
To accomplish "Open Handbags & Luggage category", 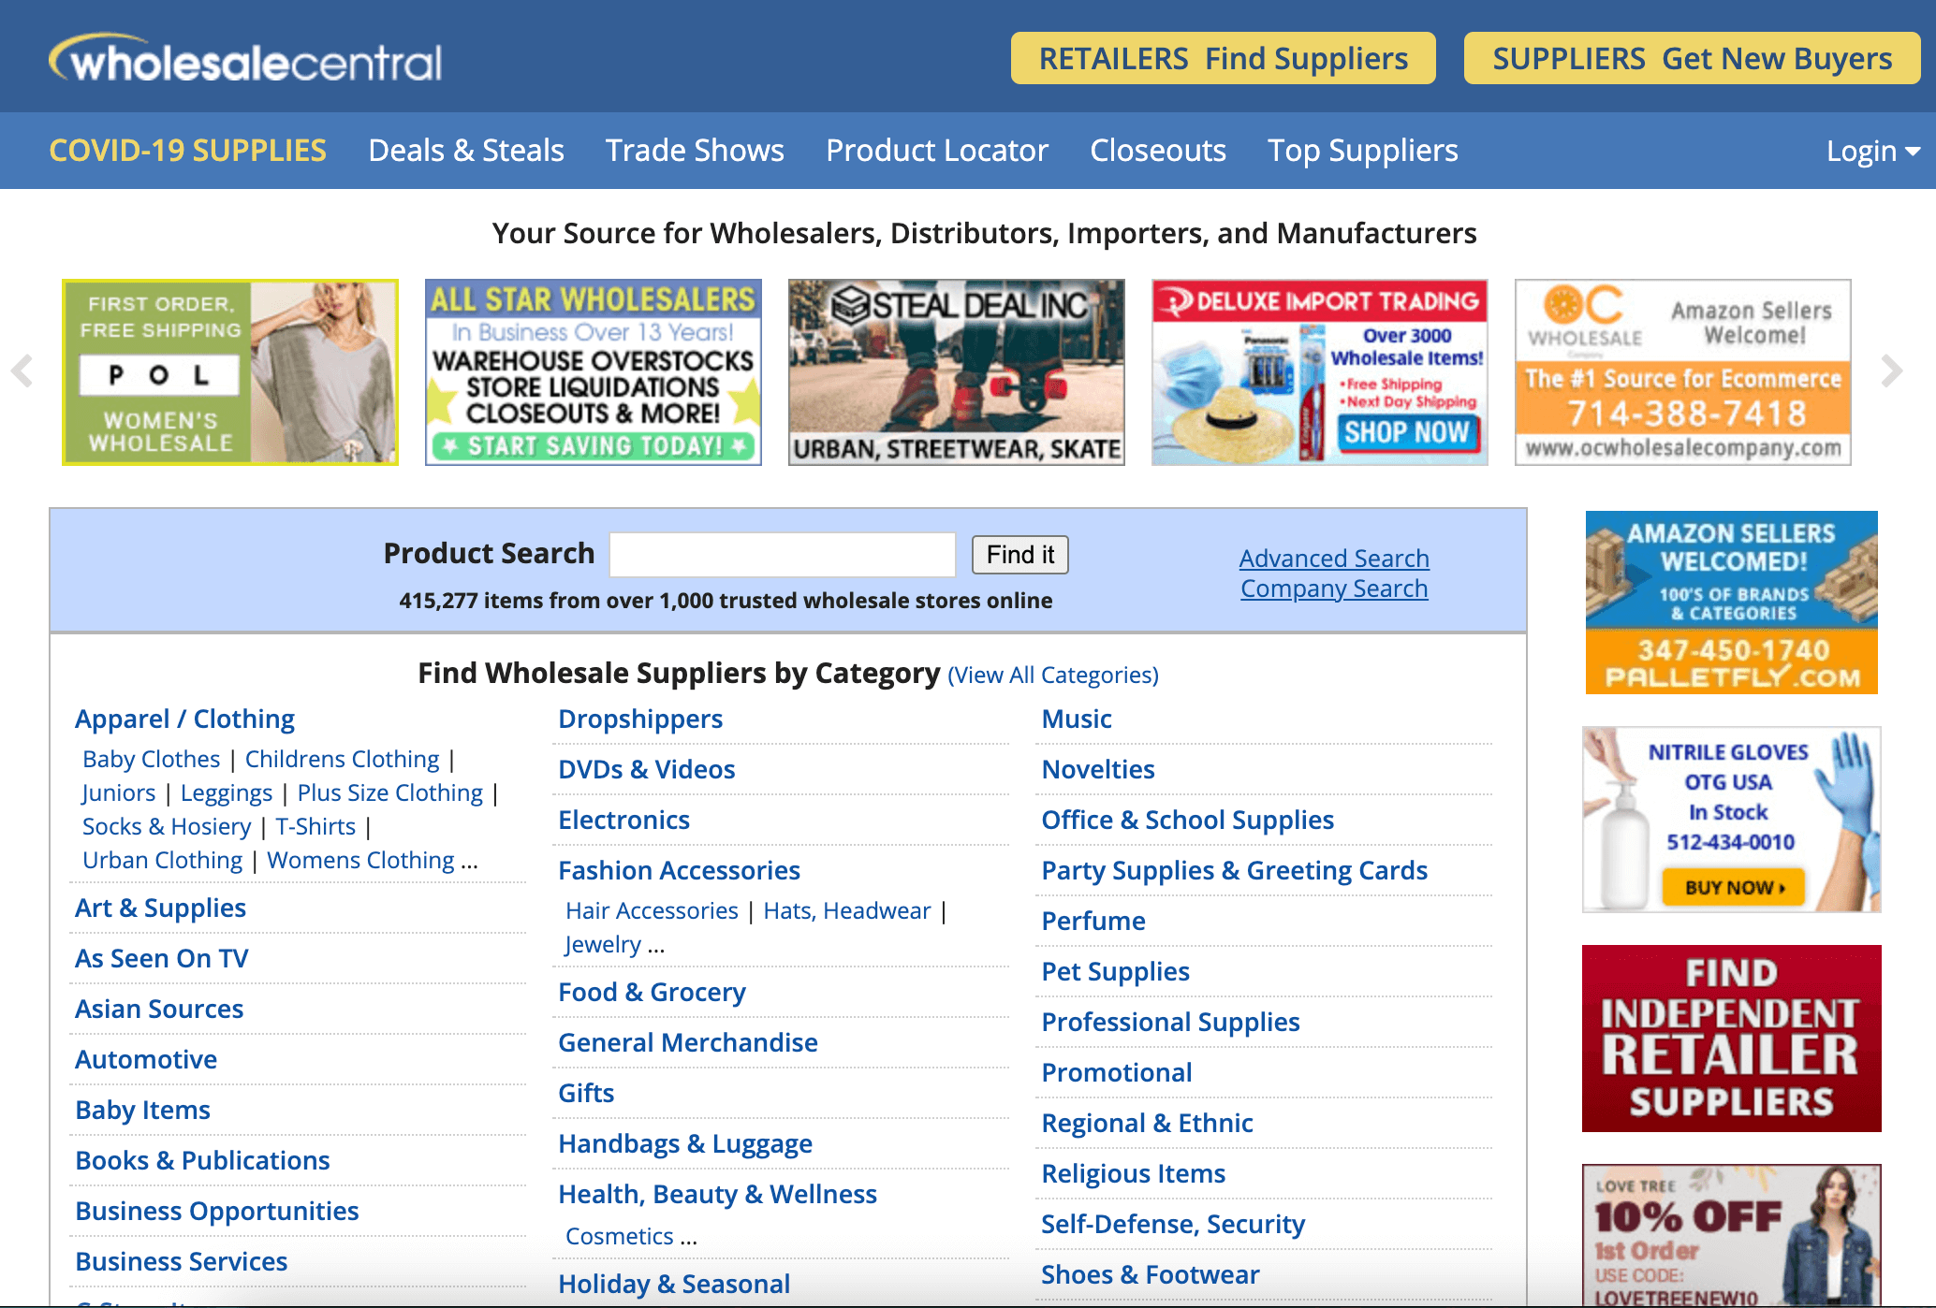I will click(x=685, y=1143).
